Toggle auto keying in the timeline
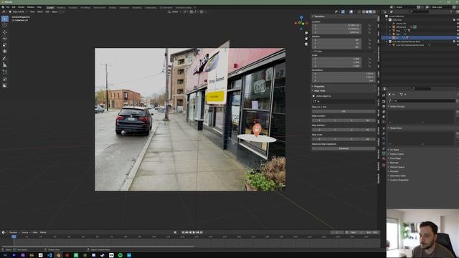 click(x=175, y=232)
